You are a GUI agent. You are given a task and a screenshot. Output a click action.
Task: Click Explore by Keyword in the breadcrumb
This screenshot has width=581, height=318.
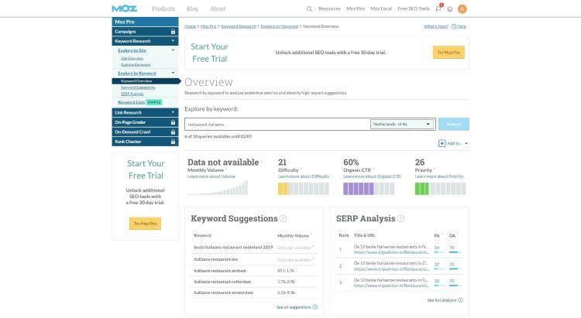pos(280,26)
